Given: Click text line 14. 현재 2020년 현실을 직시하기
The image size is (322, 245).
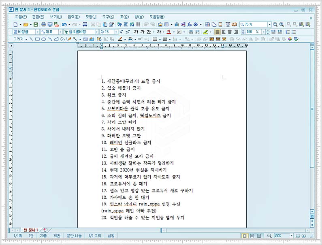Looking at the screenshot, I should click(134, 170).
